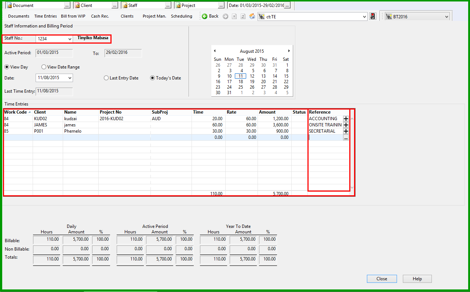
Task: Click the Close button
Action: pyautogui.click(x=382, y=279)
